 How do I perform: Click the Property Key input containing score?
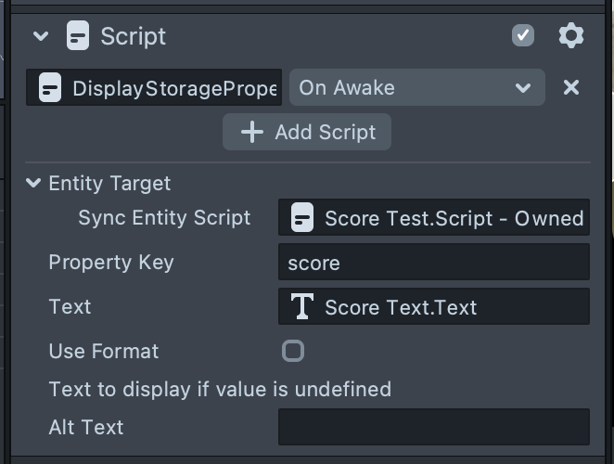coord(433,263)
